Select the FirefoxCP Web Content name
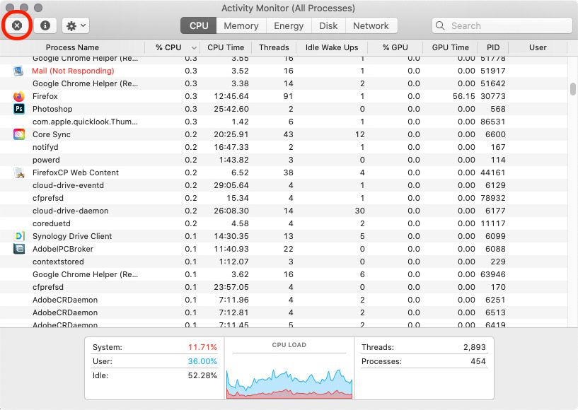 76,172
